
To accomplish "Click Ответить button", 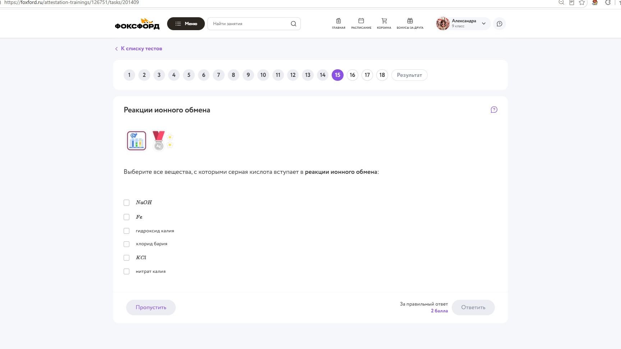I will click(x=473, y=307).
